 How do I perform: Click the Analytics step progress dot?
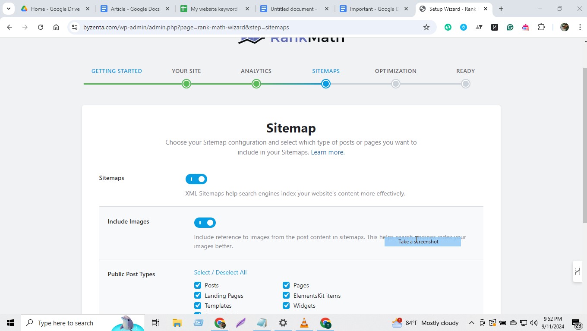256,84
